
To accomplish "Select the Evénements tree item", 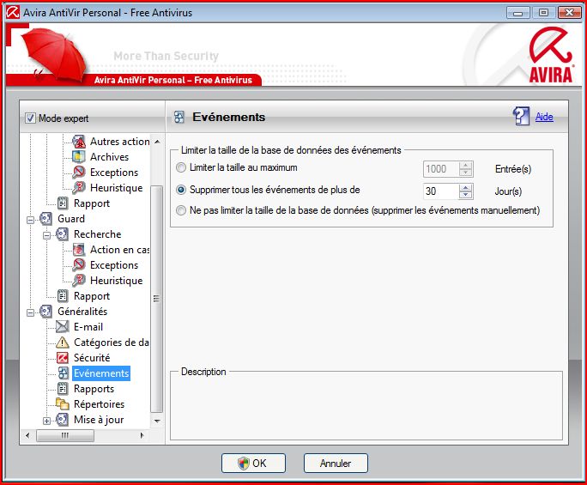I will coord(101,373).
